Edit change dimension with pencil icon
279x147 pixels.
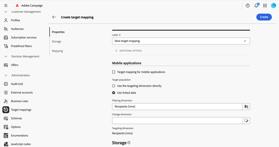click(x=246, y=121)
